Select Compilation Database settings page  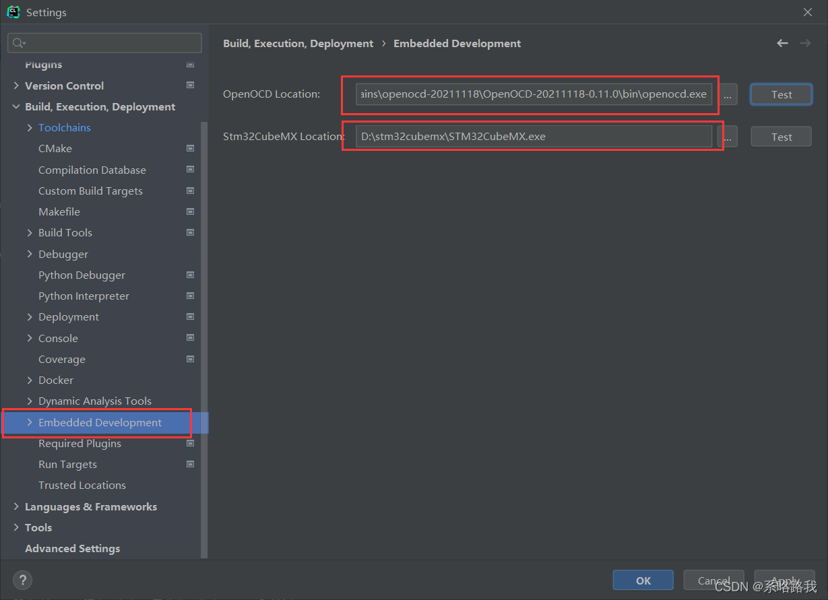(x=92, y=170)
